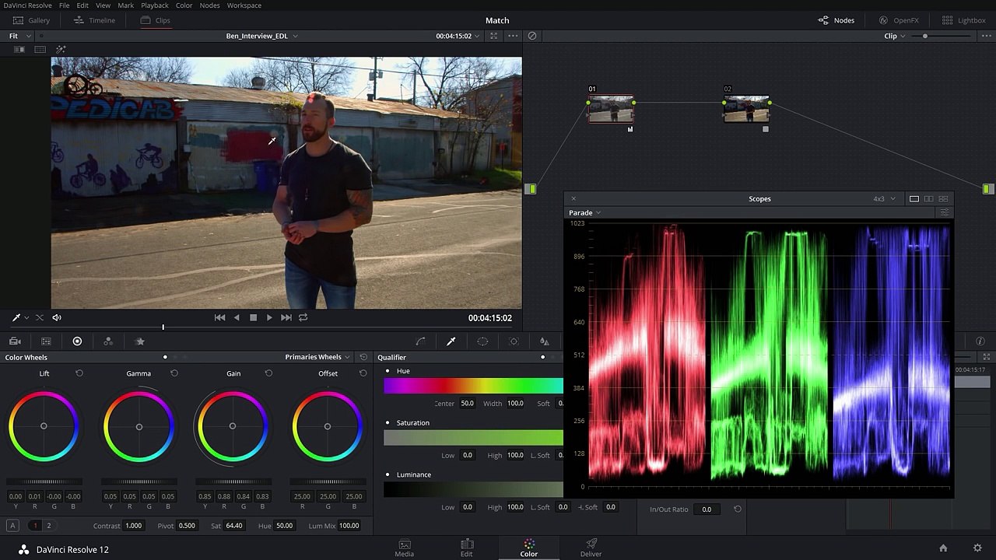Image resolution: width=996 pixels, height=560 pixels.
Task: Toggle the Lightbox view
Action: [x=964, y=20]
